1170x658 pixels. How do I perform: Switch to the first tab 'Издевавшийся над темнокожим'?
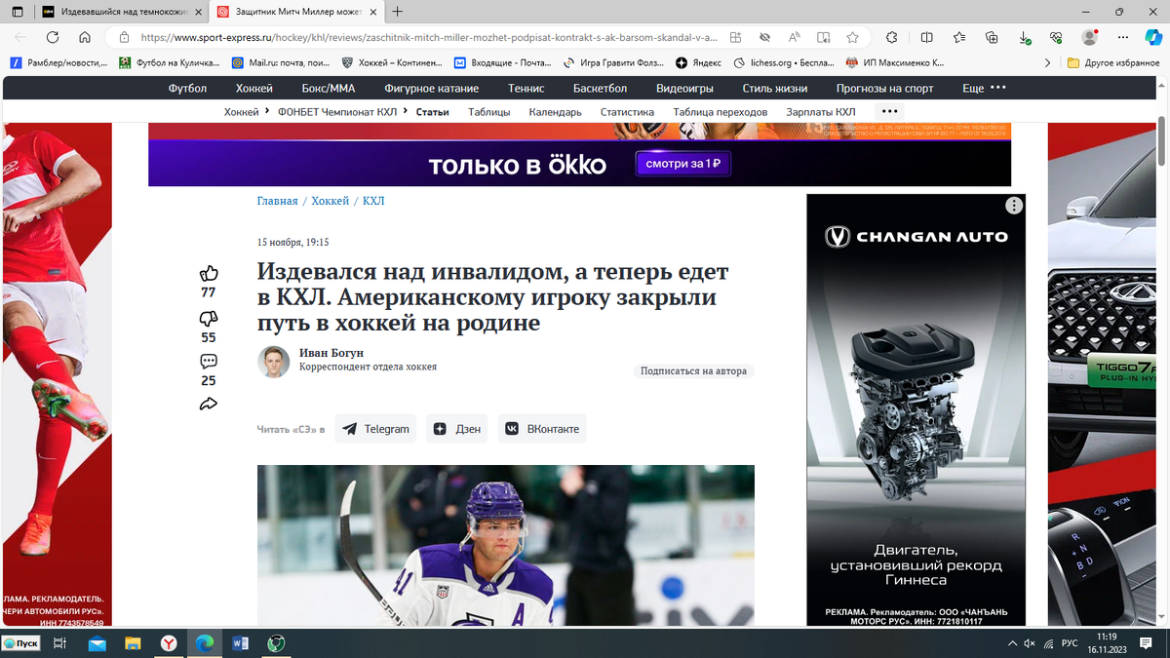tap(121, 12)
